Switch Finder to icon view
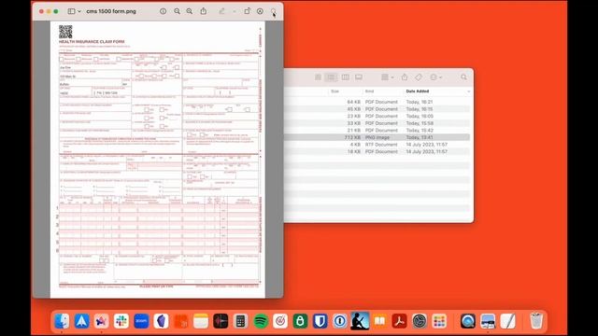This screenshot has width=598, height=336. (x=318, y=77)
